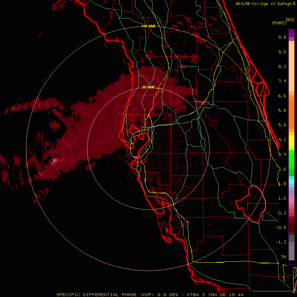Click the 5.8 legend value
Viewport: 297px width, 297px height.
282,111
